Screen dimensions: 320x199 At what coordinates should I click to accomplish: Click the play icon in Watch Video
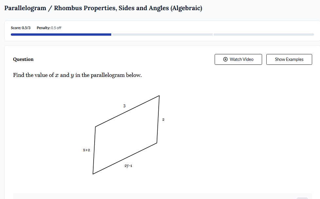[x=225, y=59]
